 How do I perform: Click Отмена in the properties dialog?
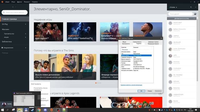tap(150, 91)
